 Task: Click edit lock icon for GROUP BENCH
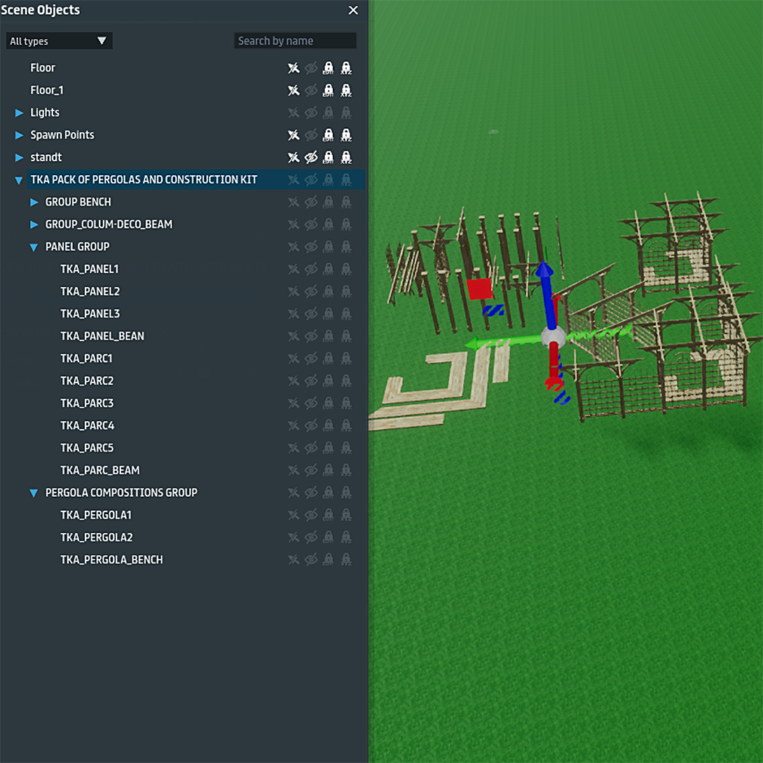coord(328,202)
